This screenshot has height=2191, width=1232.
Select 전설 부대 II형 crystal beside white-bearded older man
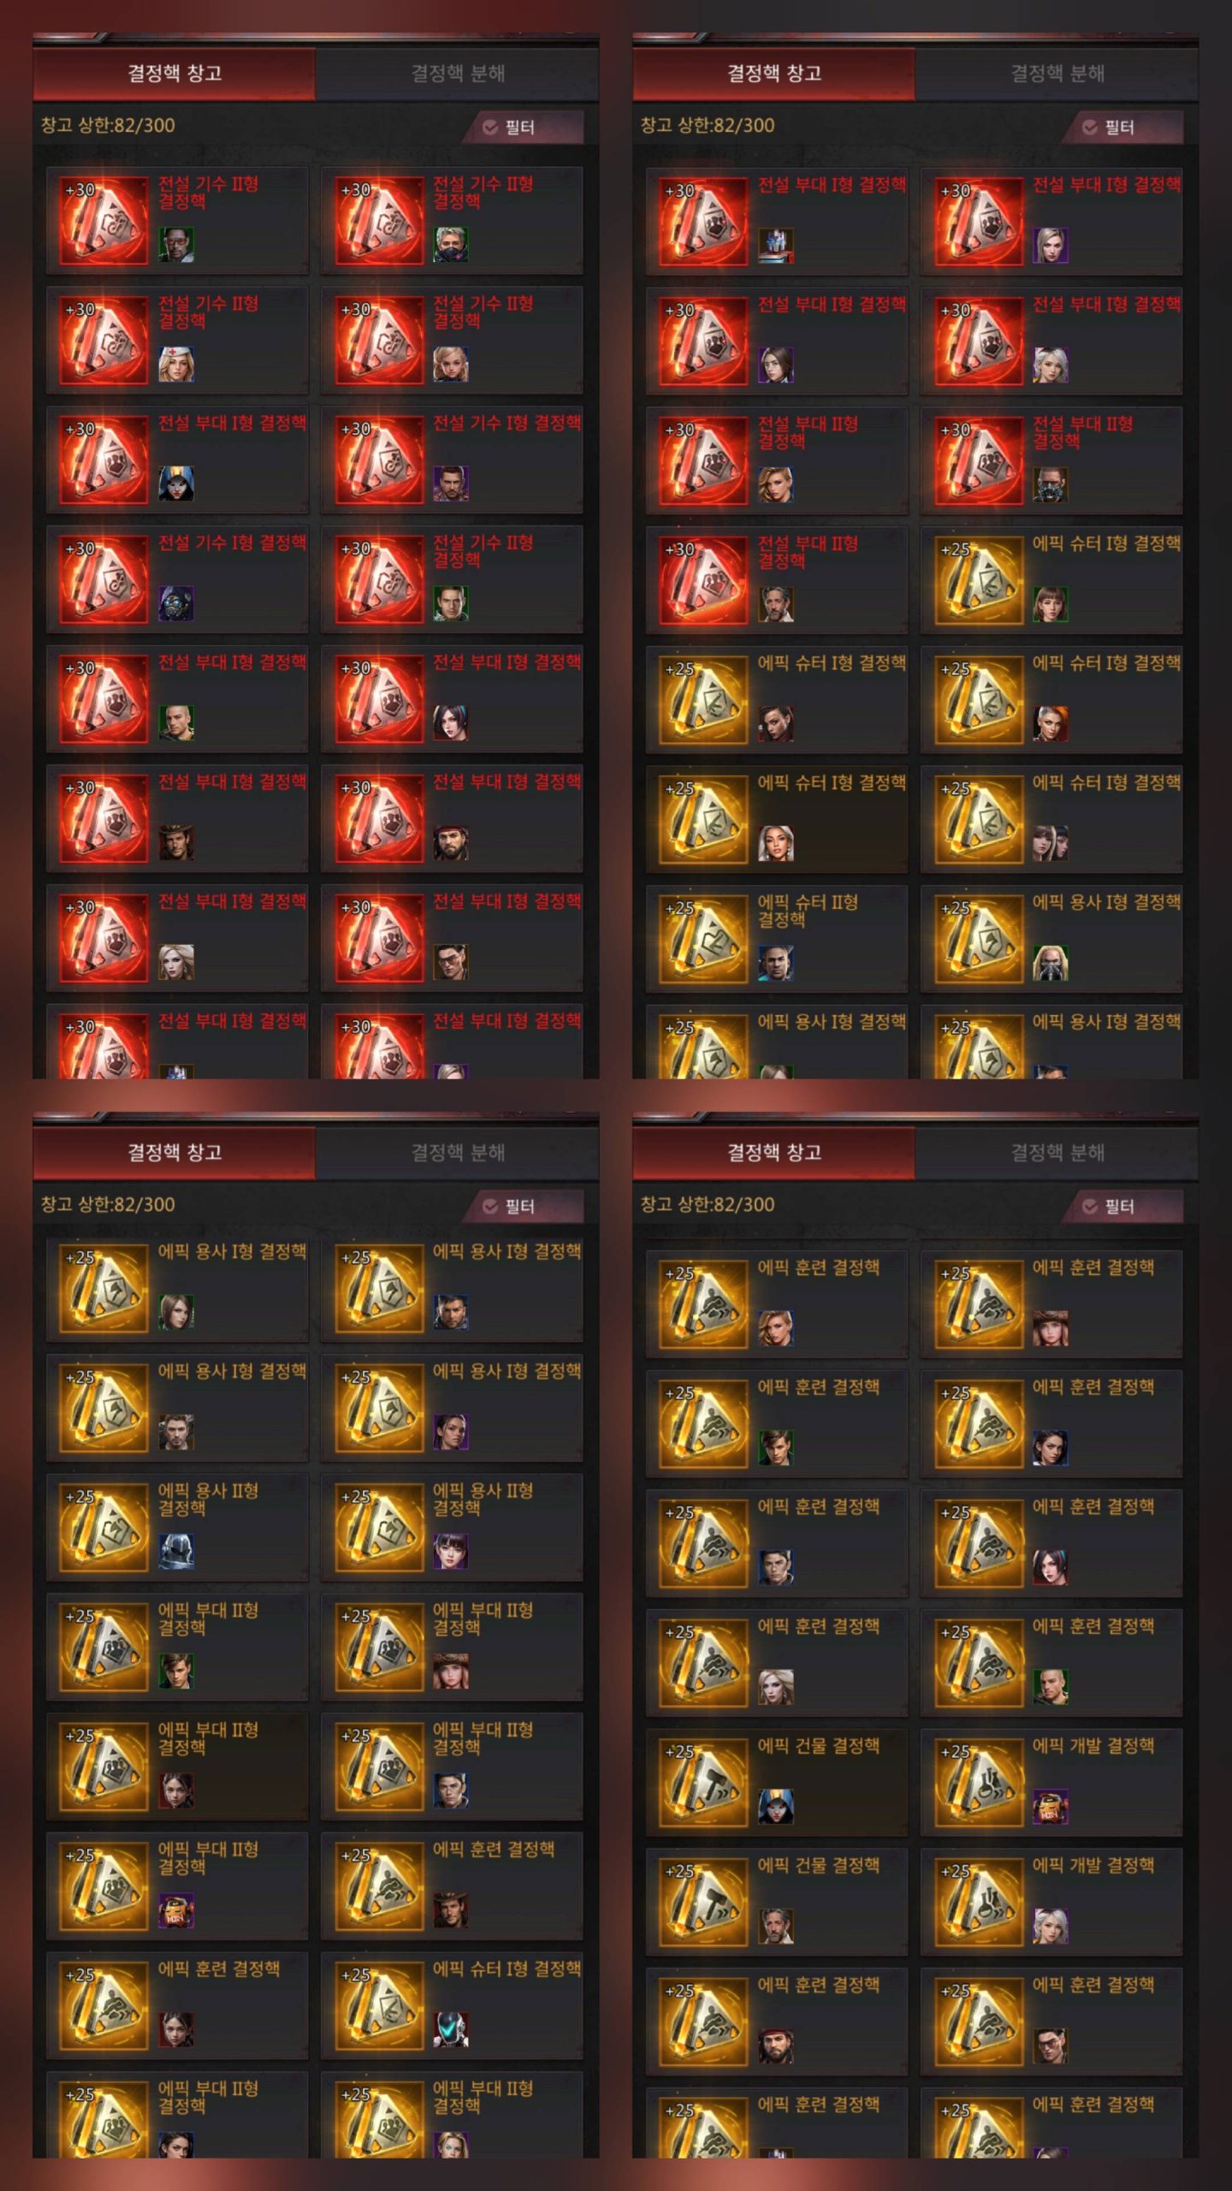click(703, 579)
